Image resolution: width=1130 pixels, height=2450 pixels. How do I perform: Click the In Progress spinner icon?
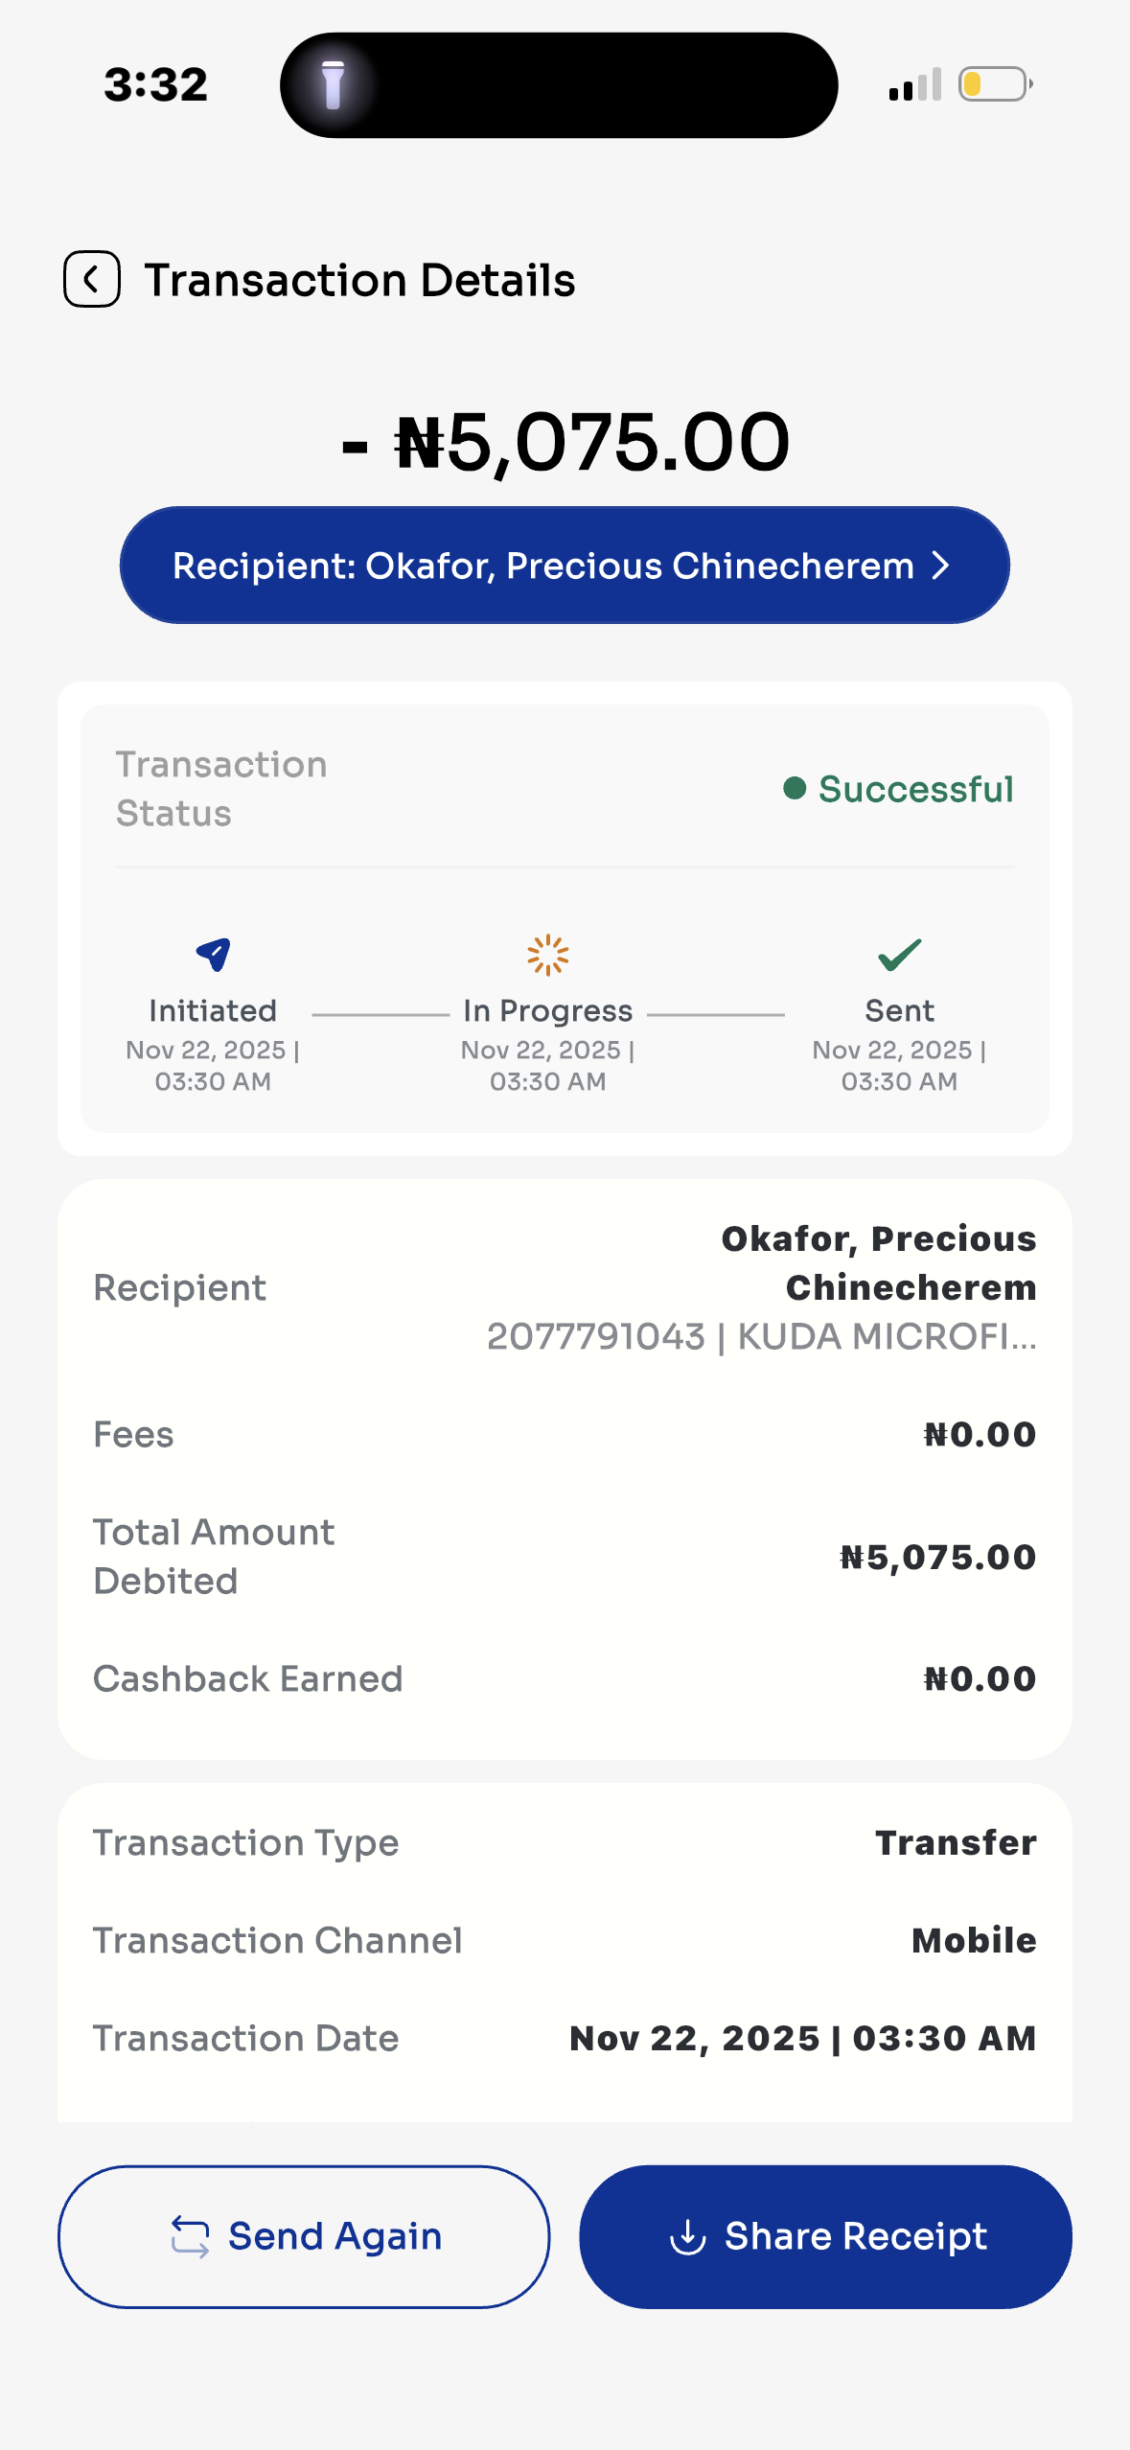(x=548, y=955)
